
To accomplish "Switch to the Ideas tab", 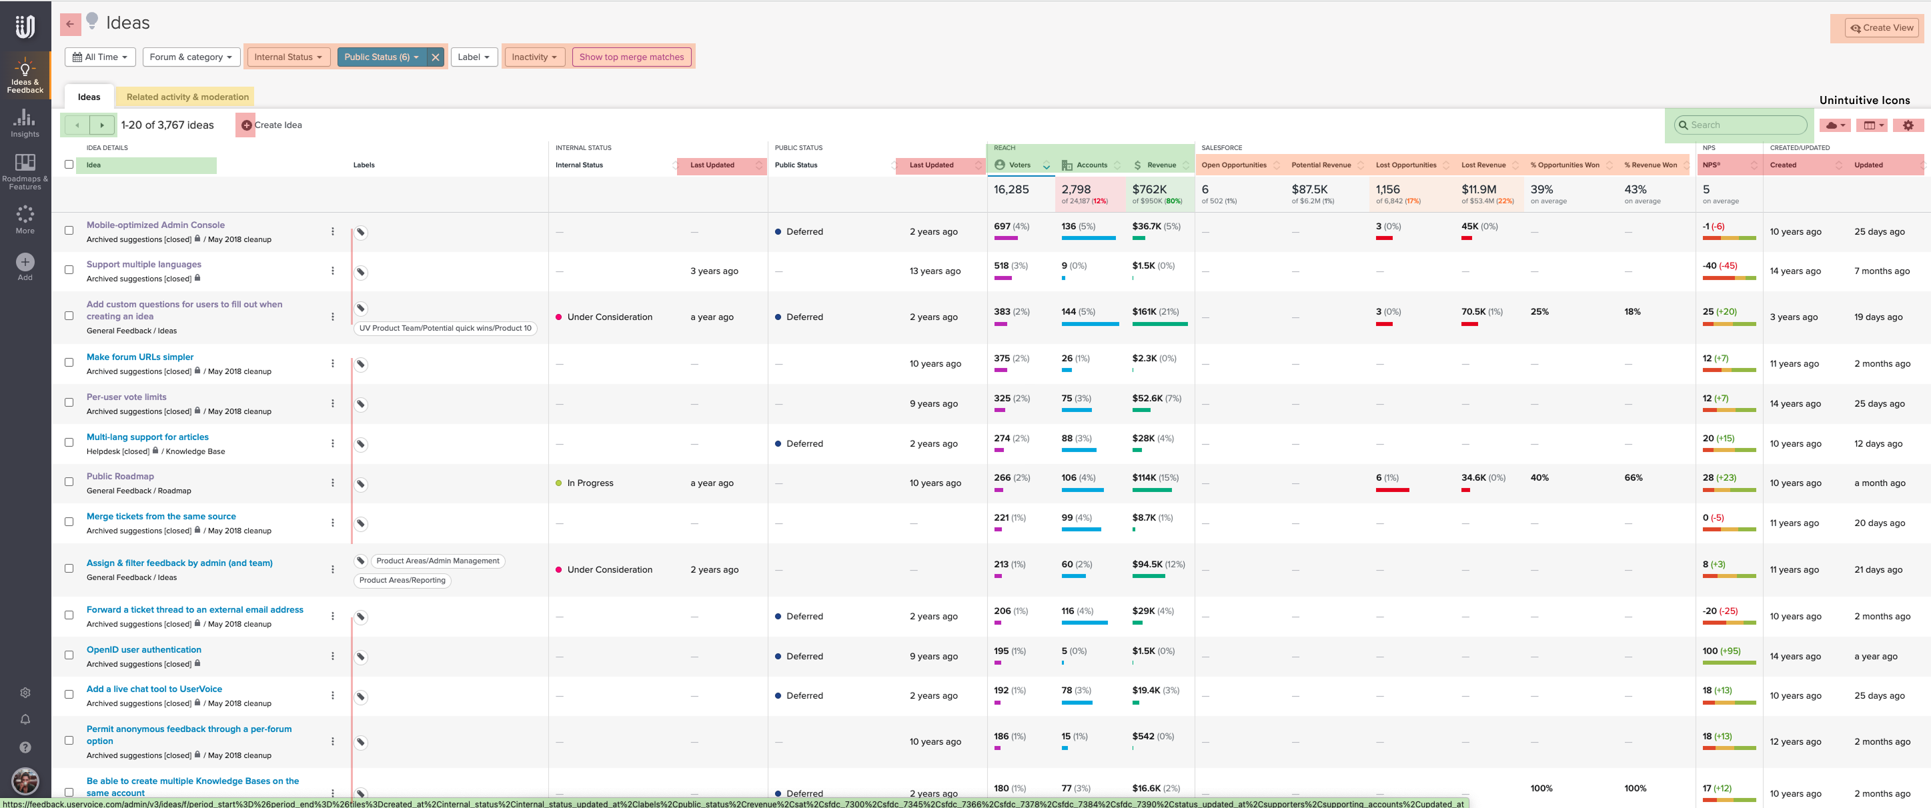I will 89,97.
